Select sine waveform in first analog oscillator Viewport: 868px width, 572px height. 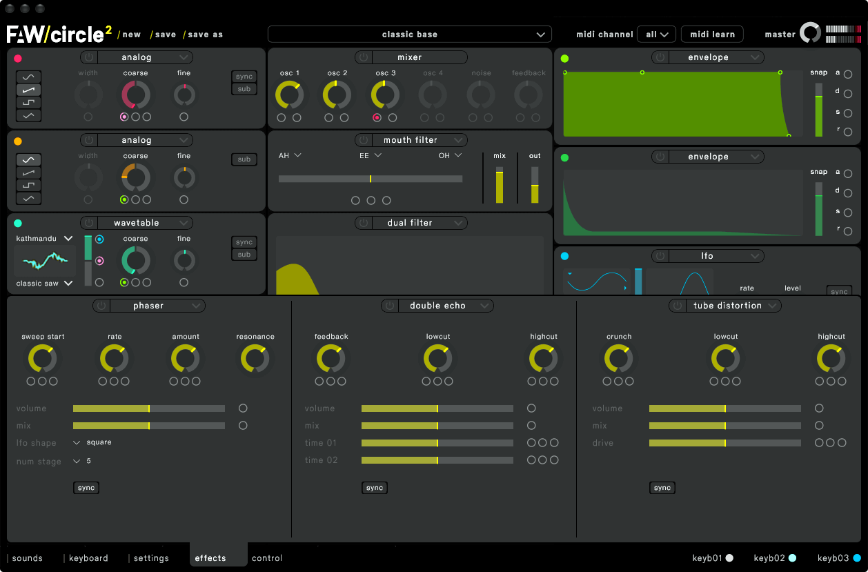tap(29, 77)
